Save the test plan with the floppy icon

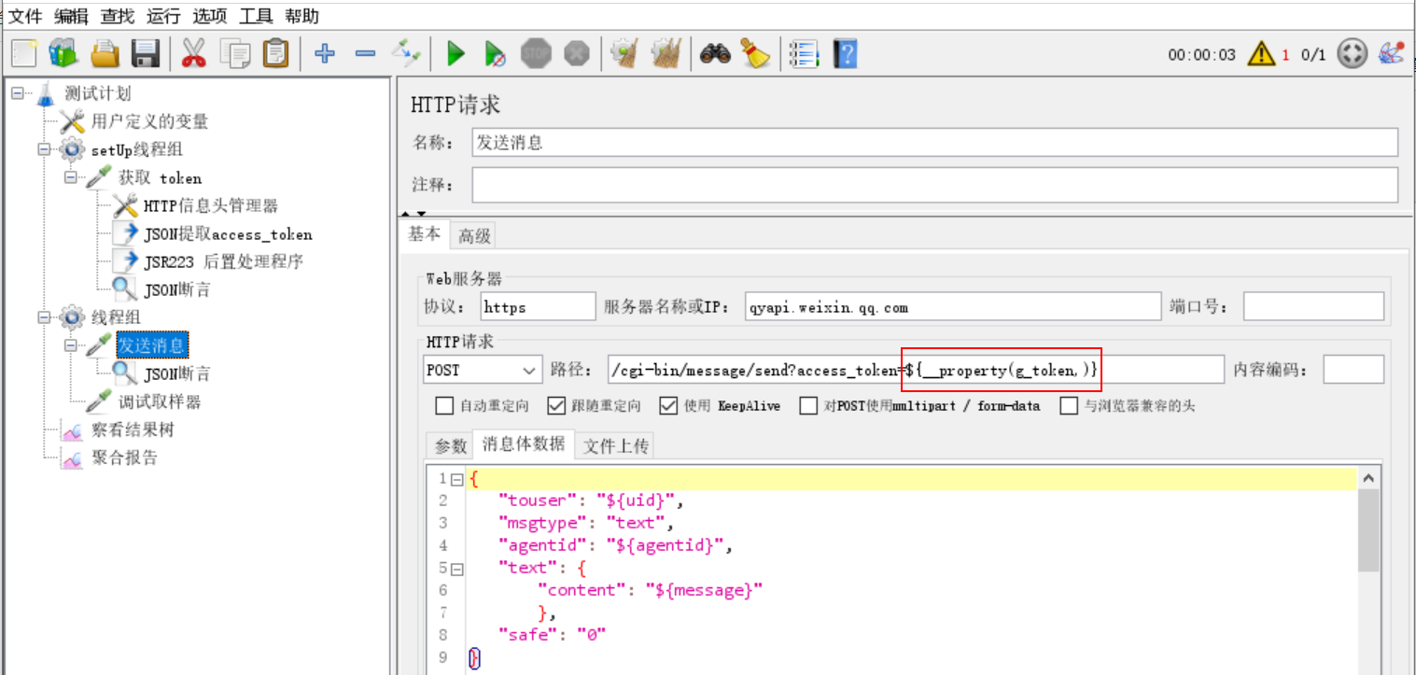[x=146, y=52]
